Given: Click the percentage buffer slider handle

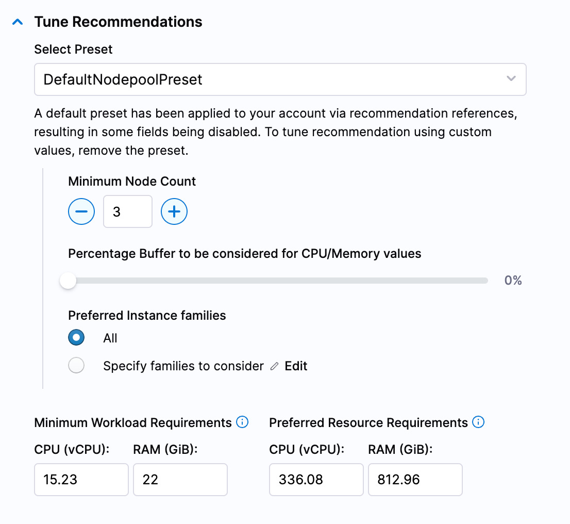Looking at the screenshot, I should [x=68, y=281].
